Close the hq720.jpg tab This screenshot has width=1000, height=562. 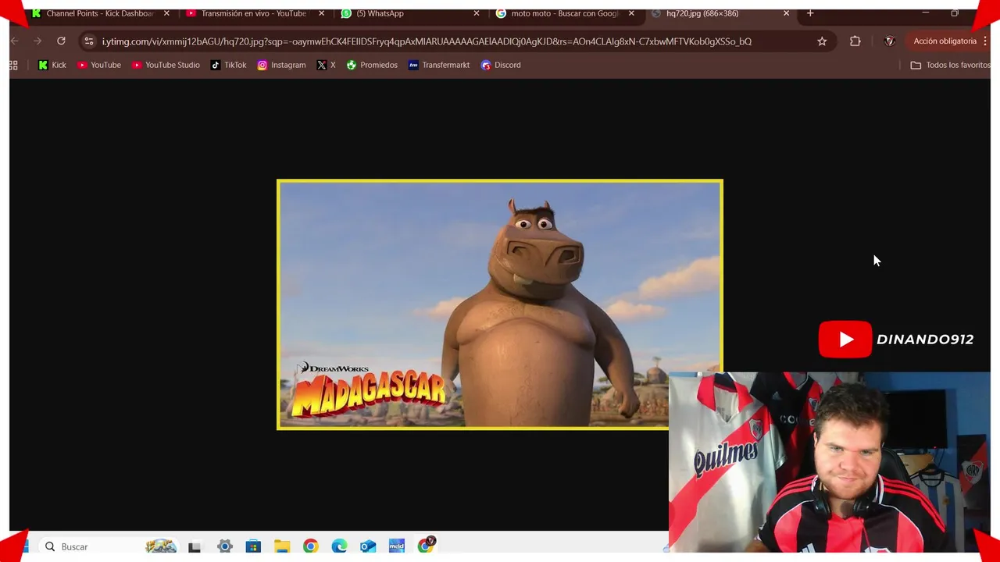[786, 13]
